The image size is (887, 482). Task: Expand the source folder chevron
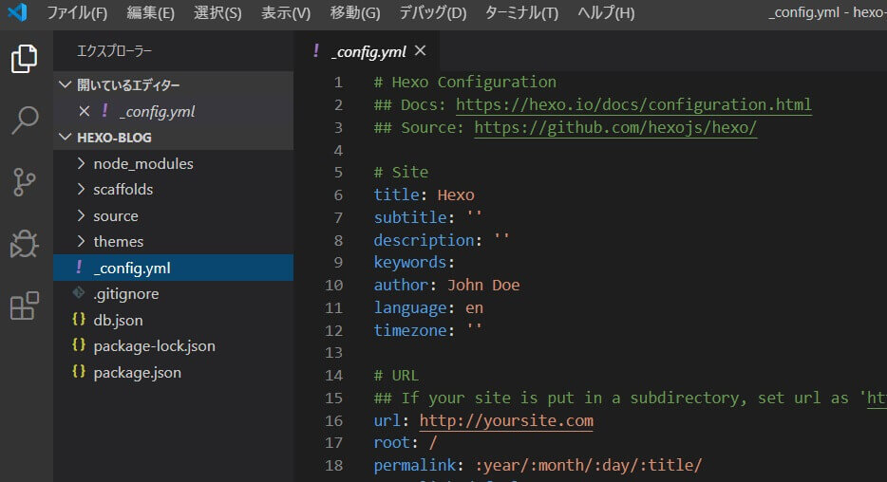(x=81, y=215)
